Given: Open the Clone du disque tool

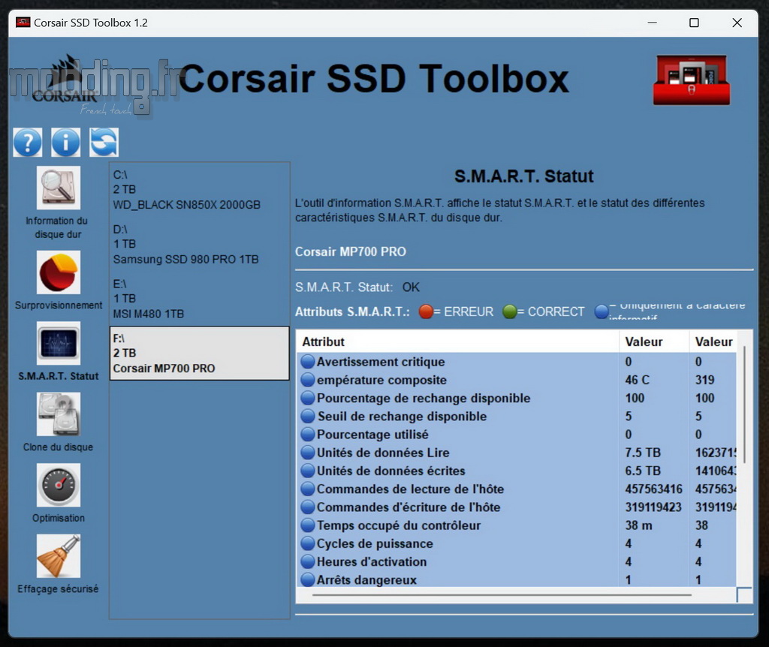Looking at the screenshot, I should [59, 414].
